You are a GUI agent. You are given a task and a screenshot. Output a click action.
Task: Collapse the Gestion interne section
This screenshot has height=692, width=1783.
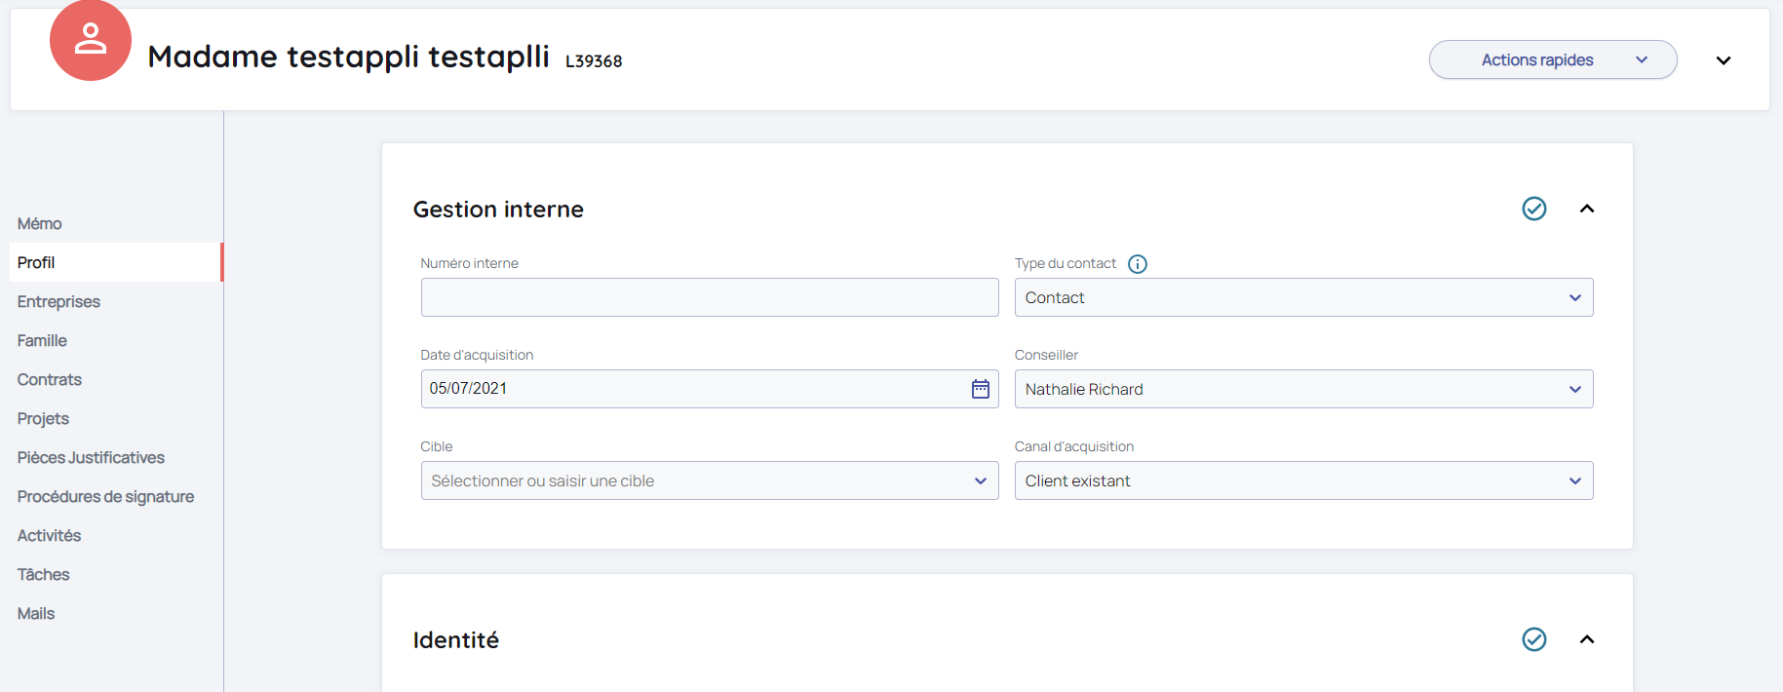click(x=1586, y=209)
